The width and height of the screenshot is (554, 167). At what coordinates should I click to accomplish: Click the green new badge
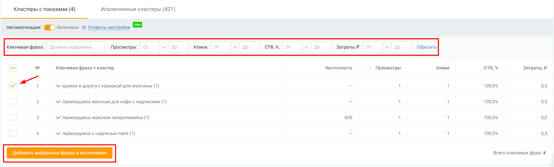coord(137,25)
